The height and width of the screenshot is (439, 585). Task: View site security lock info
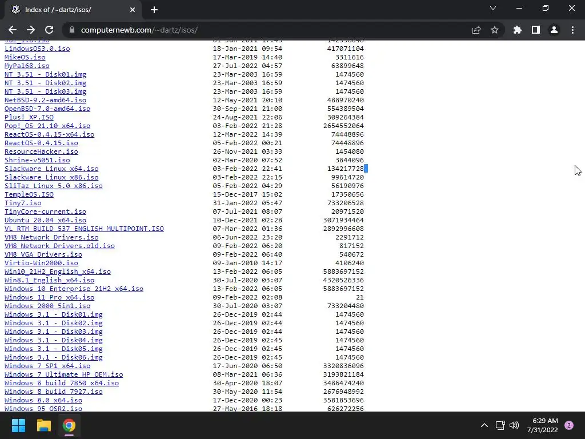pyautogui.click(x=72, y=30)
